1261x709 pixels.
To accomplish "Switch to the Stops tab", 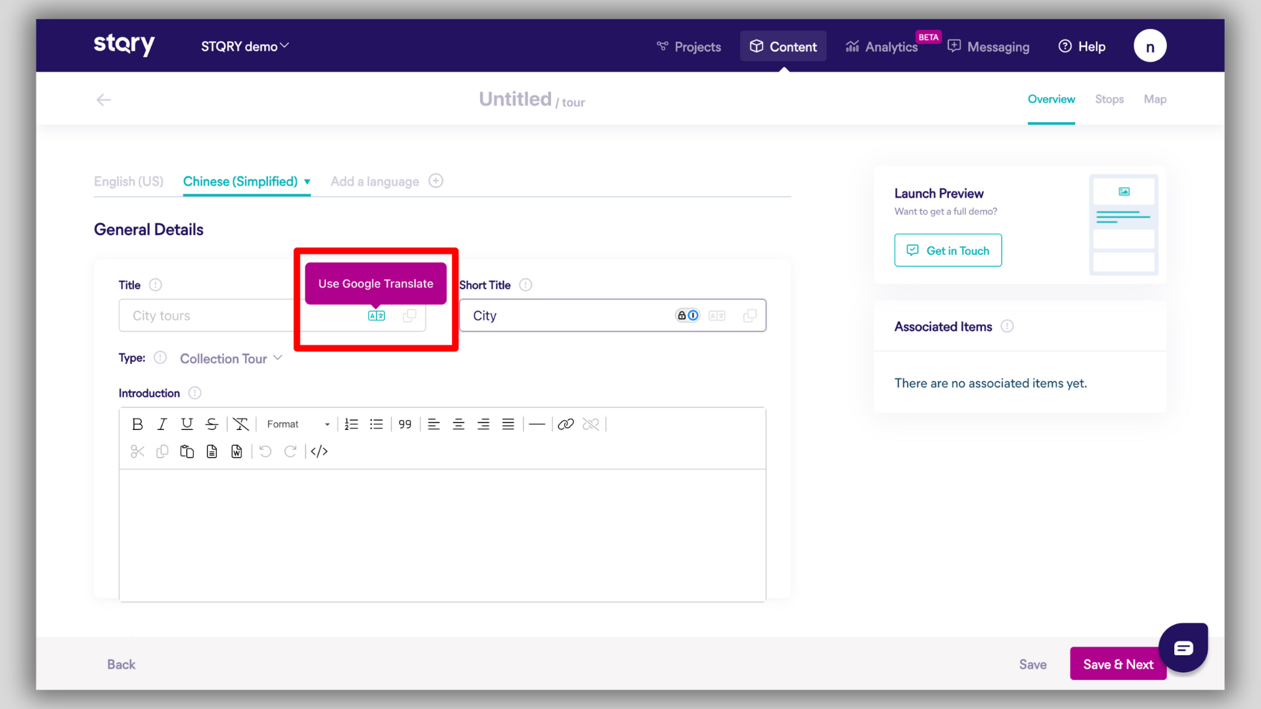I will click(1109, 99).
